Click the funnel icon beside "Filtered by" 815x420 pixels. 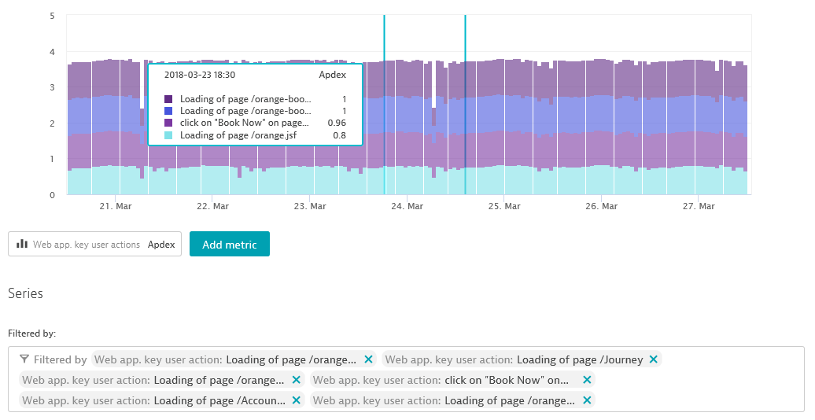click(x=24, y=359)
